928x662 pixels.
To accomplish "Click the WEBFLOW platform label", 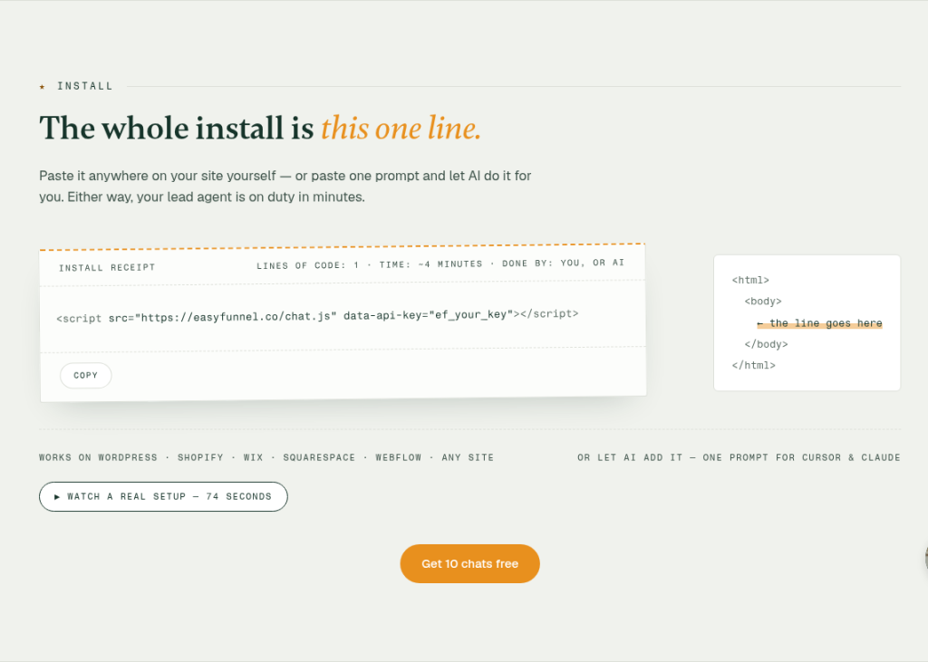I will coord(399,457).
